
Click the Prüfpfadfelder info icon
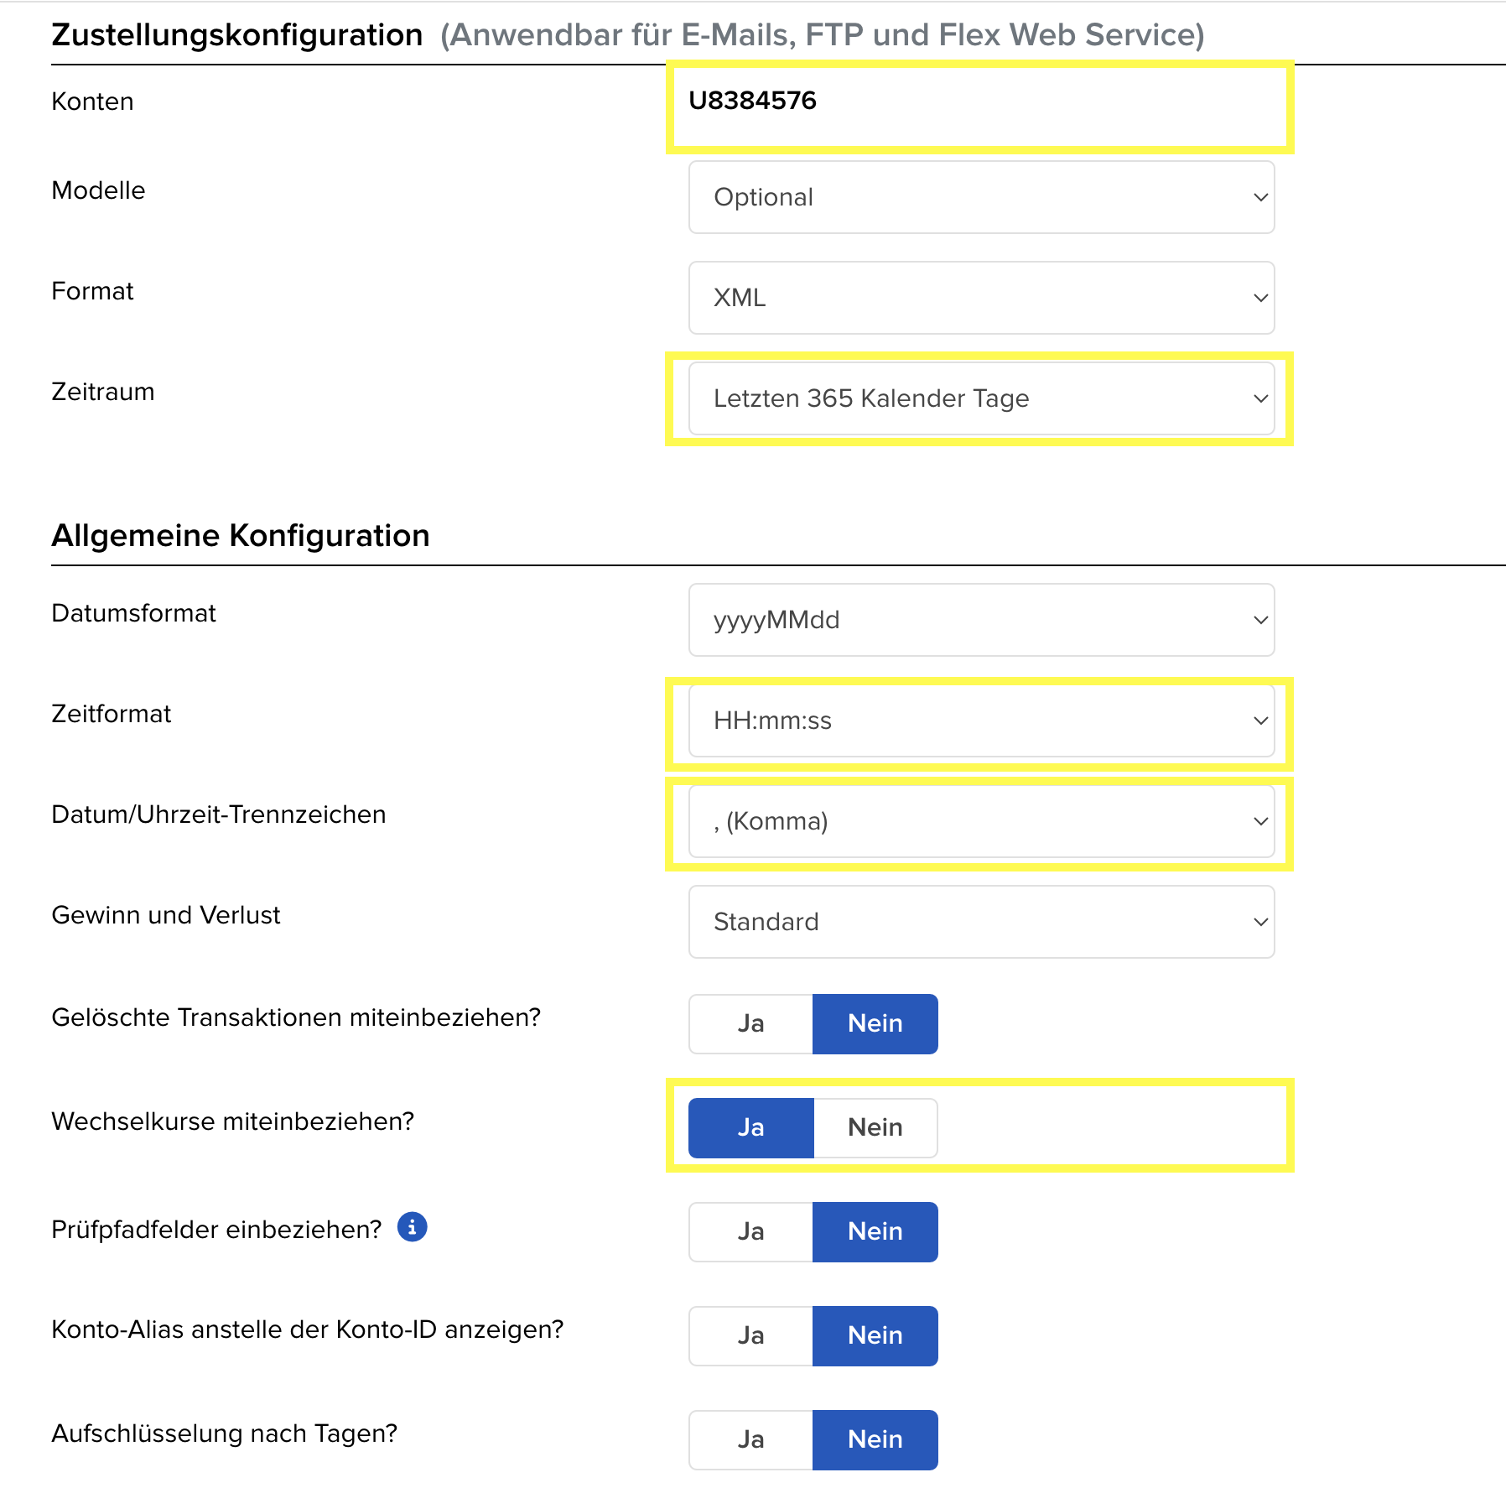click(412, 1227)
